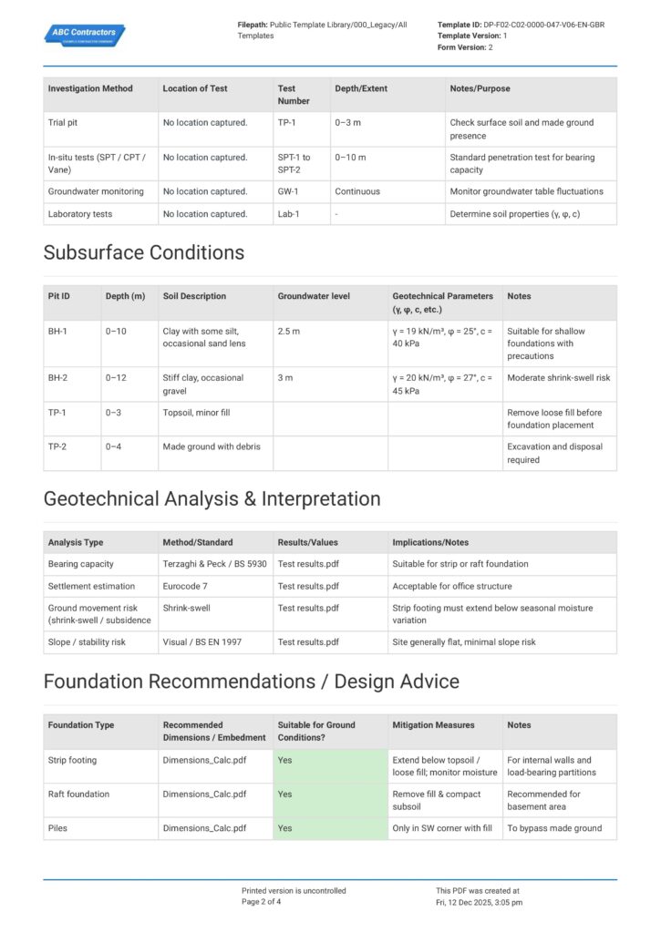Open Test results.pdf in Slope stability row
The height and width of the screenshot is (933, 661).
coord(308,642)
